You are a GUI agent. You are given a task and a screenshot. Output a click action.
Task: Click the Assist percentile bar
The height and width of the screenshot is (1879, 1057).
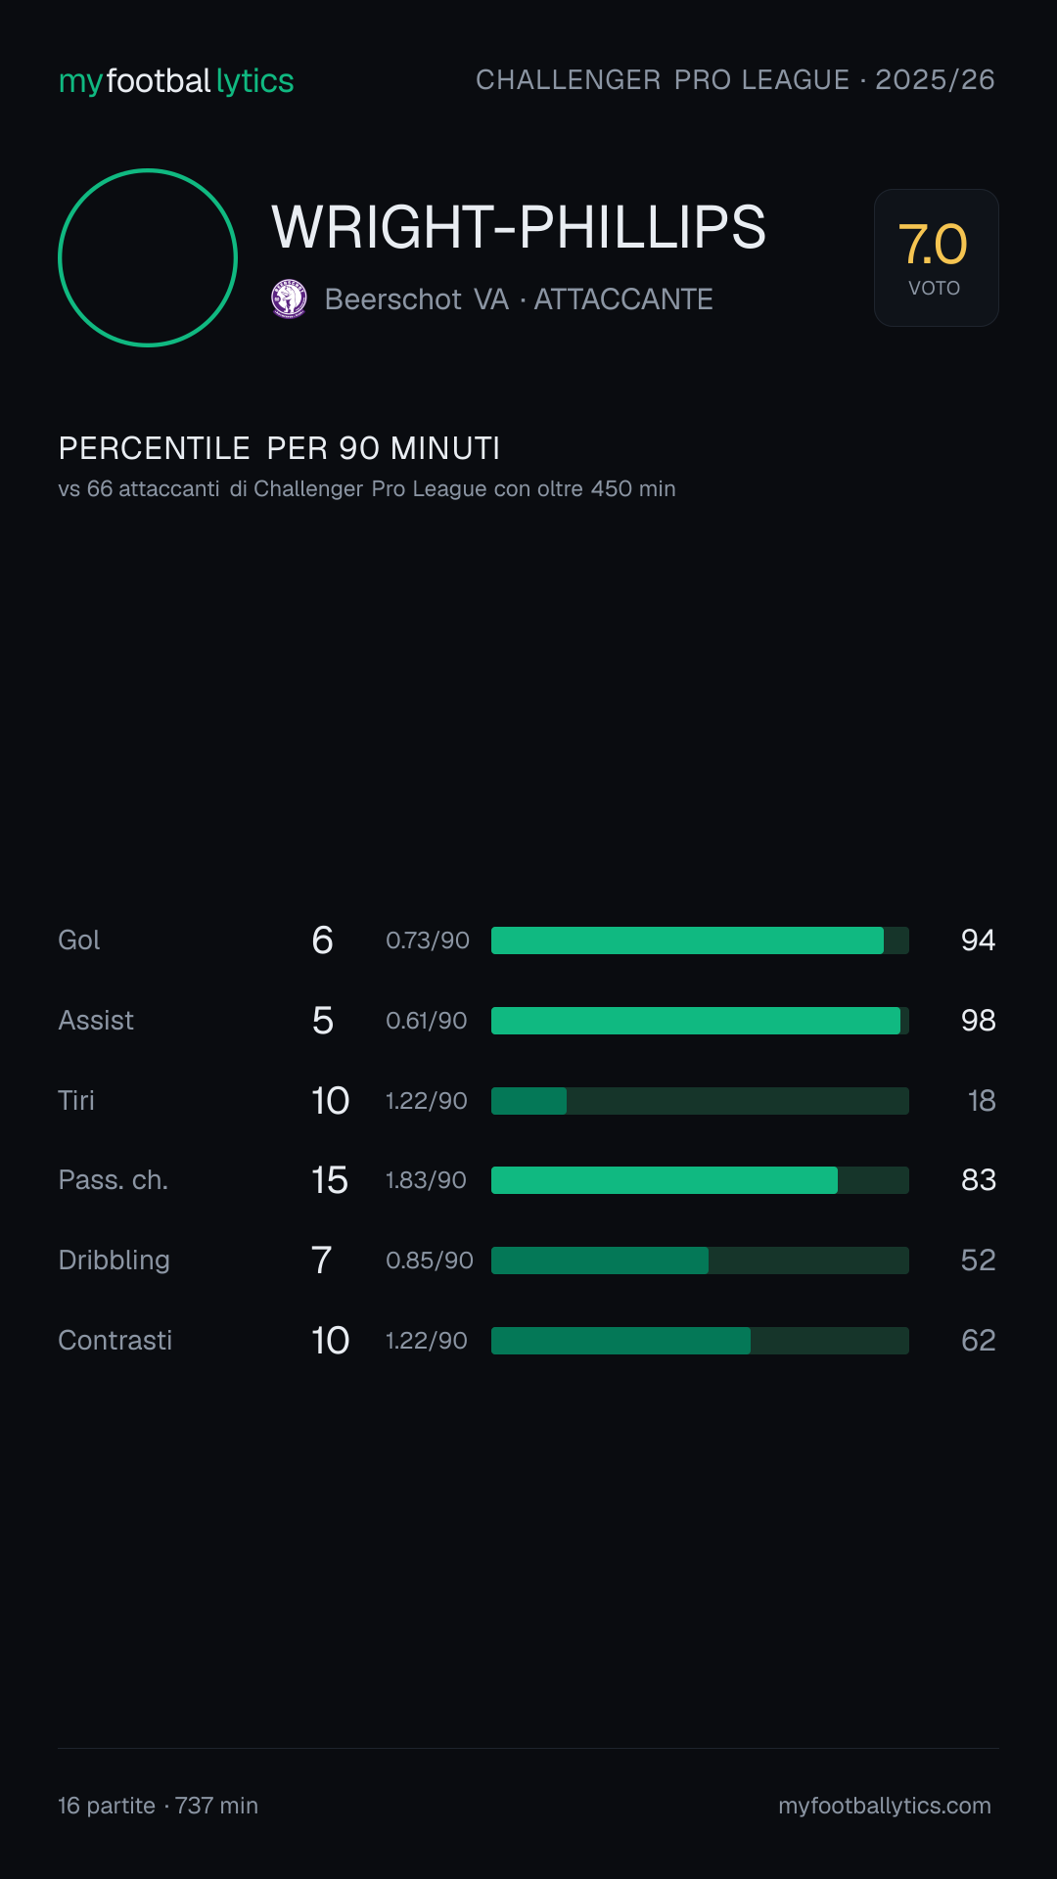[700, 1021]
